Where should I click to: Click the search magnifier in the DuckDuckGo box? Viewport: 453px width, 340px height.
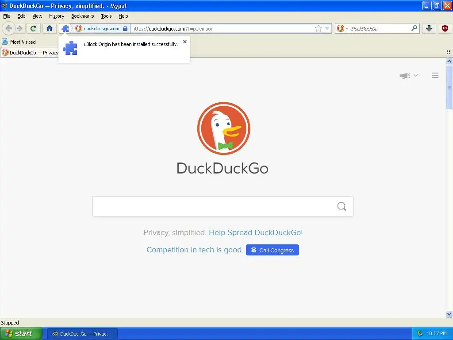point(342,206)
